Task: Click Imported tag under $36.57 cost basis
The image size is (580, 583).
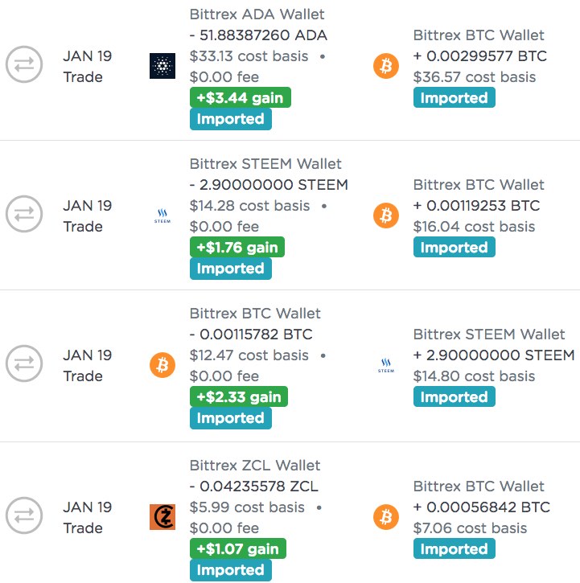Action: (x=455, y=97)
